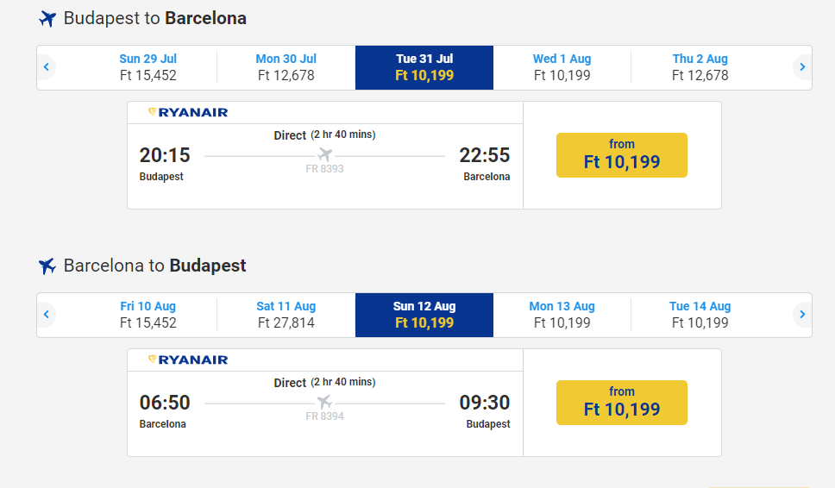Pick Thu 2 Aug outbound date tab
Screen dimensions: 835x488
pyautogui.click(x=700, y=67)
